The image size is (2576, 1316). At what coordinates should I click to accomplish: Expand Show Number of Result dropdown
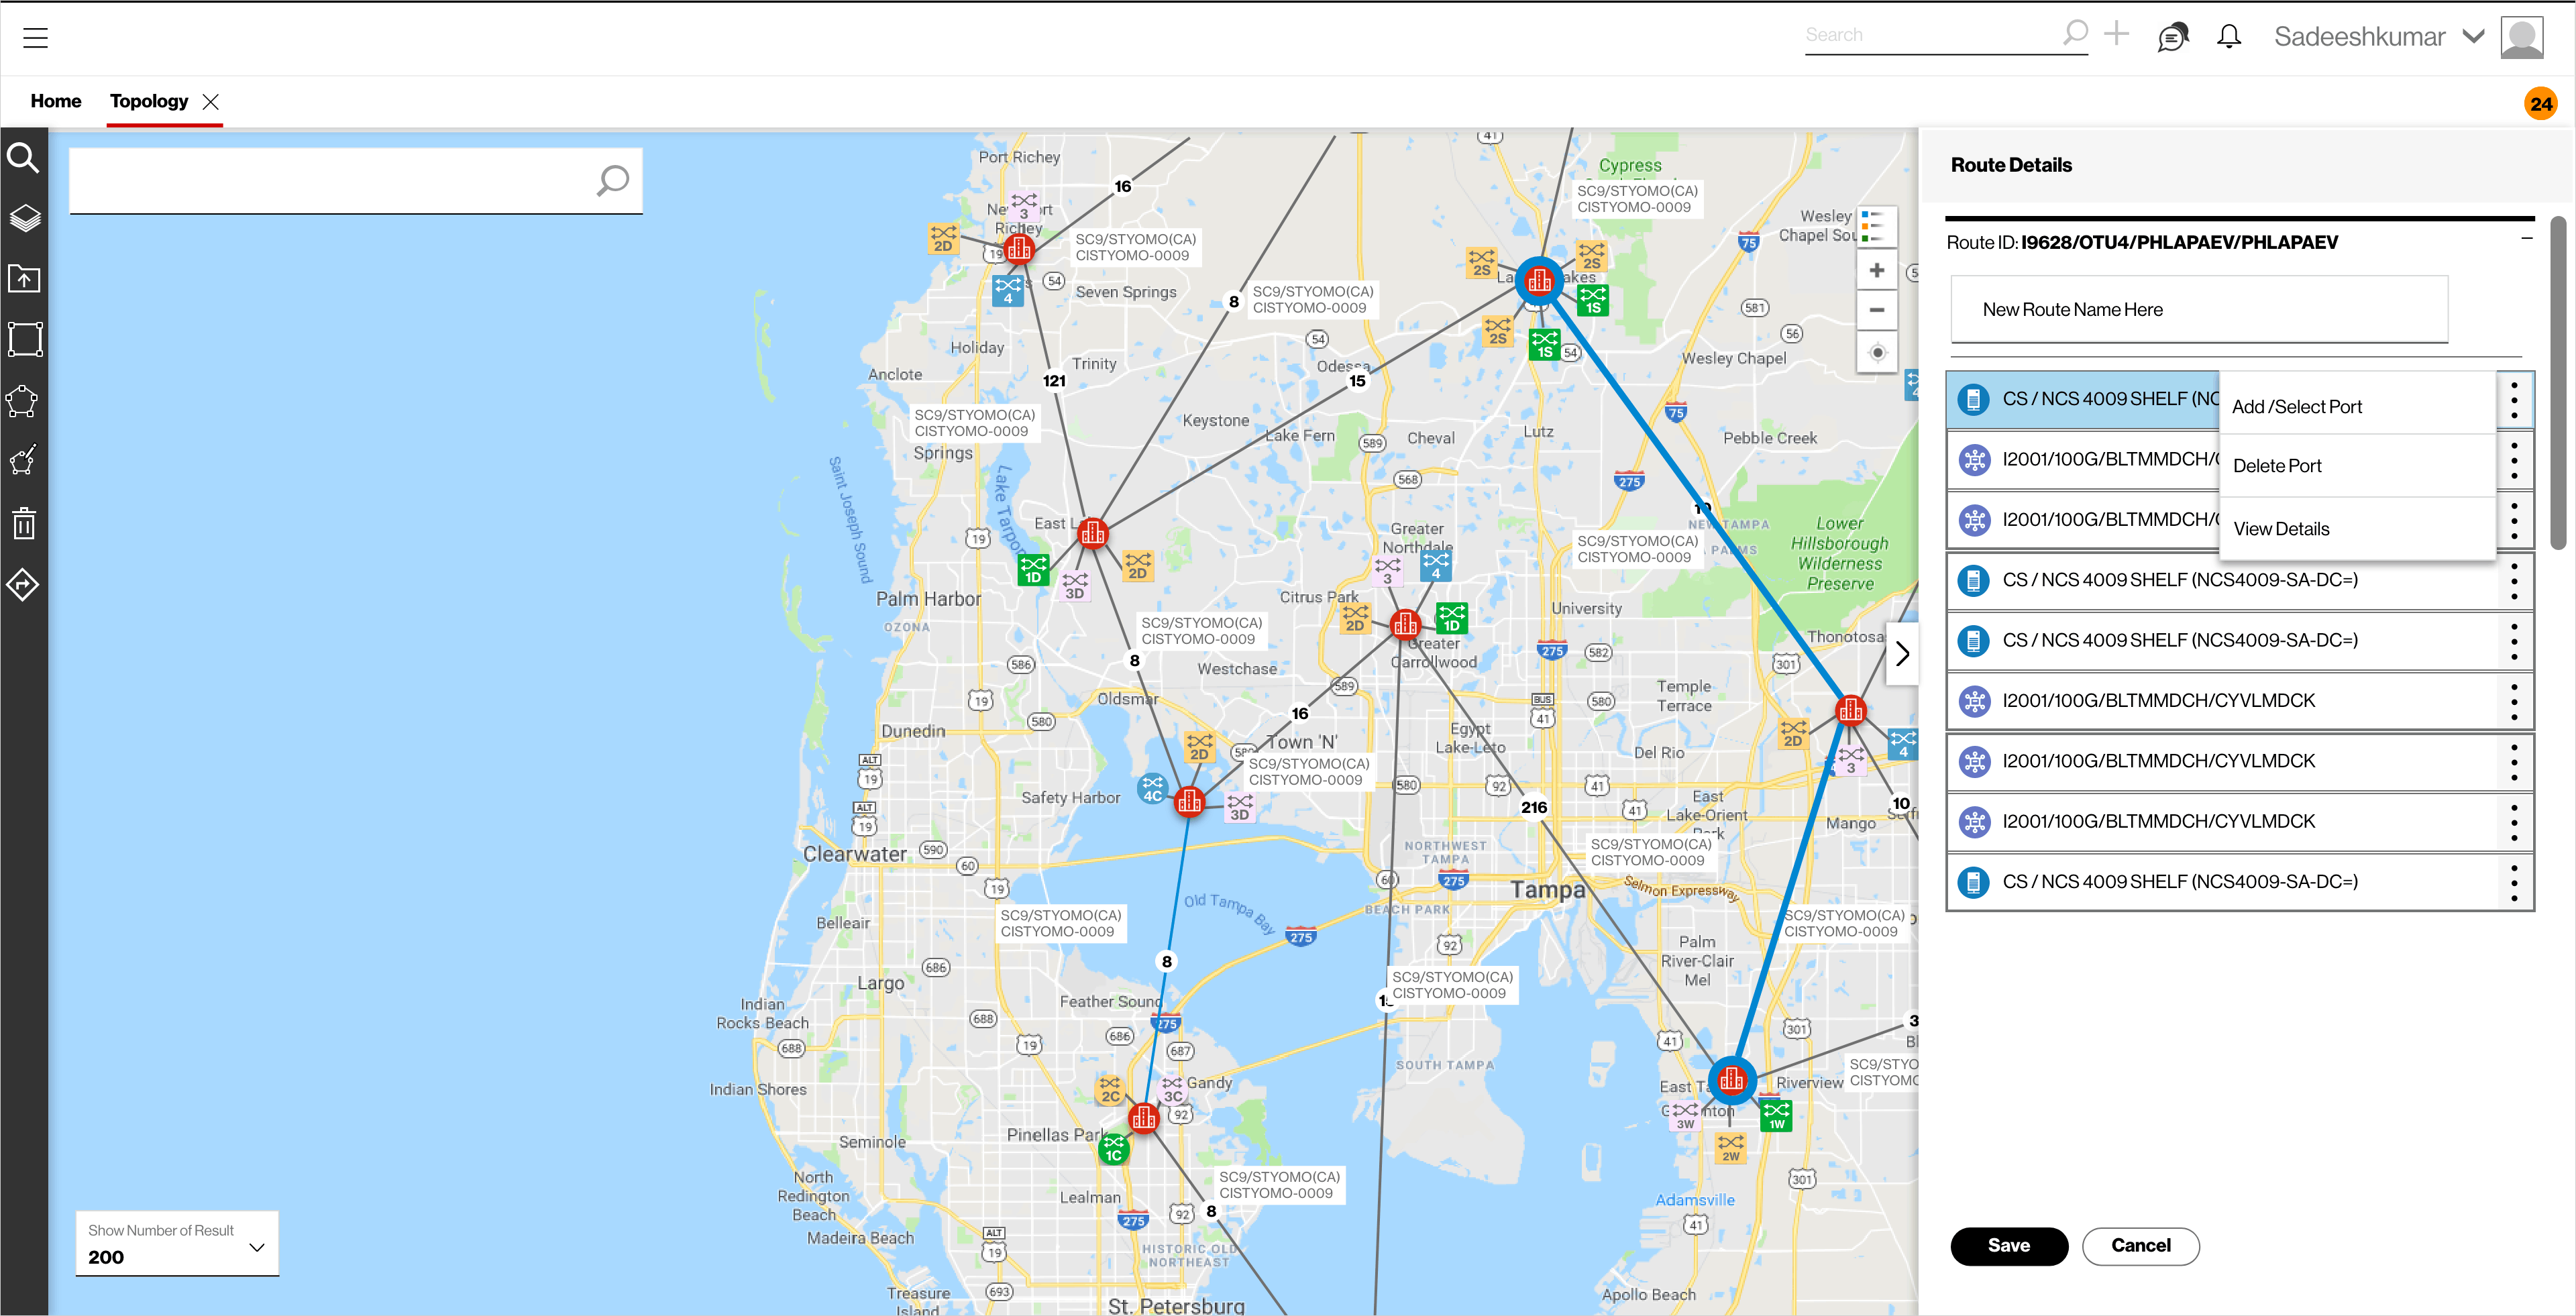[x=256, y=1247]
